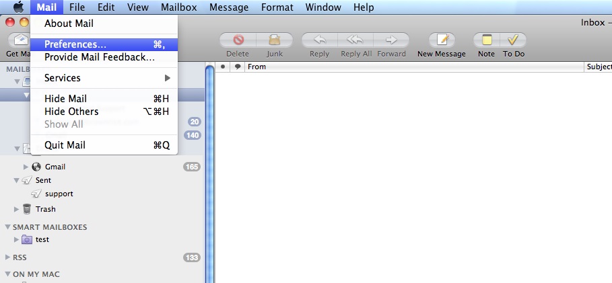The height and width of the screenshot is (283, 612).
Task: Sort by message thread bubble column
Action: 237,67
